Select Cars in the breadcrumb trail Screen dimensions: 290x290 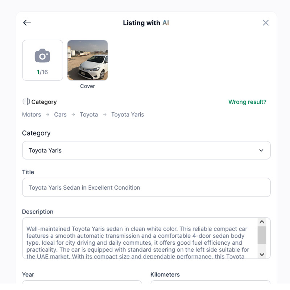point(60,115)
